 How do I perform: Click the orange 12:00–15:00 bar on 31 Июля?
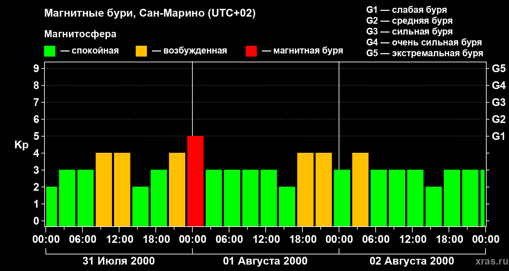point(122,190)
